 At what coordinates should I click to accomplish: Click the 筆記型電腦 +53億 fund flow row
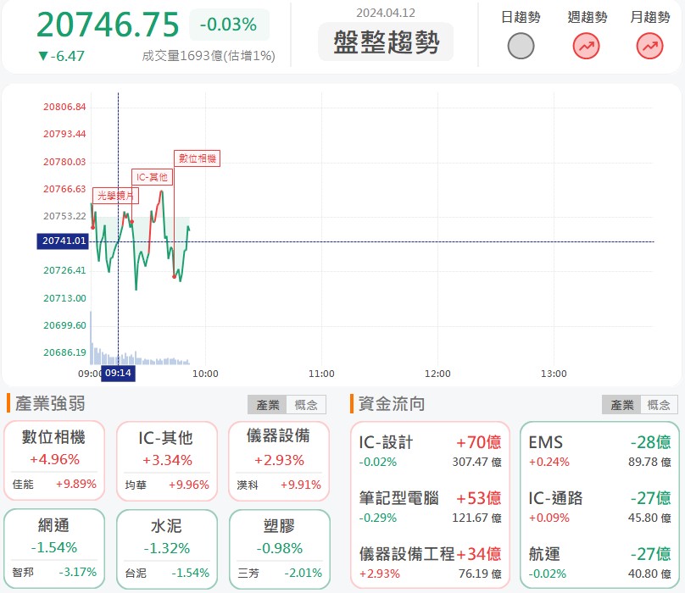click(x=430, y=507)
